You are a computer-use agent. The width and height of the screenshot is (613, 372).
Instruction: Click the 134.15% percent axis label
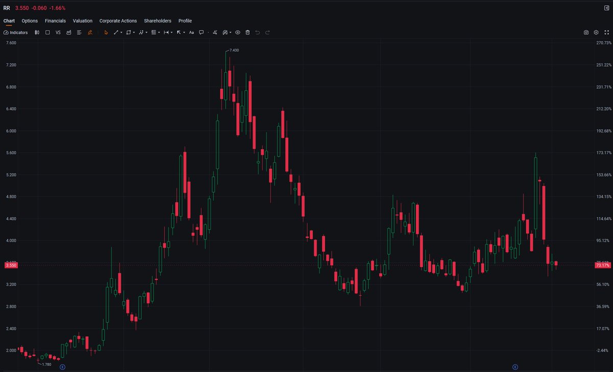point(603,196)
